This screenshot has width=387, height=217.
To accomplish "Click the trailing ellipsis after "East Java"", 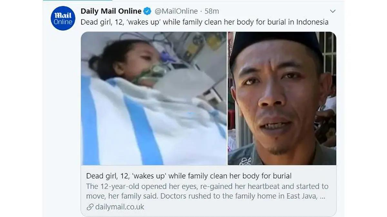I will 322,197.
